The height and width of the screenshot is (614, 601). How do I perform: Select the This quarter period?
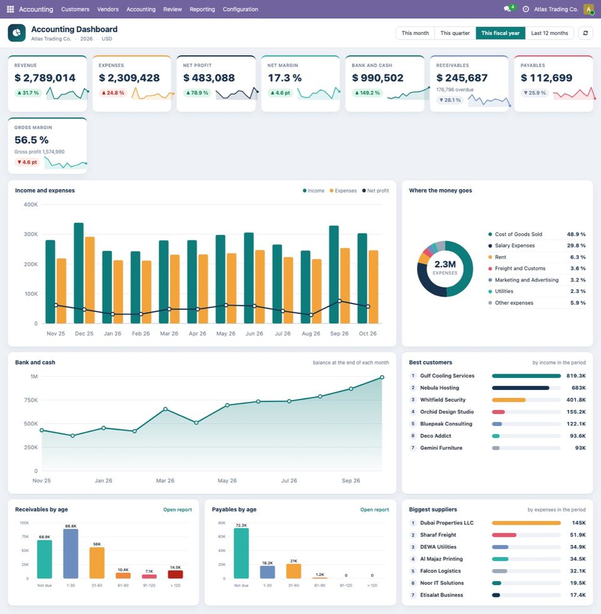455,33
